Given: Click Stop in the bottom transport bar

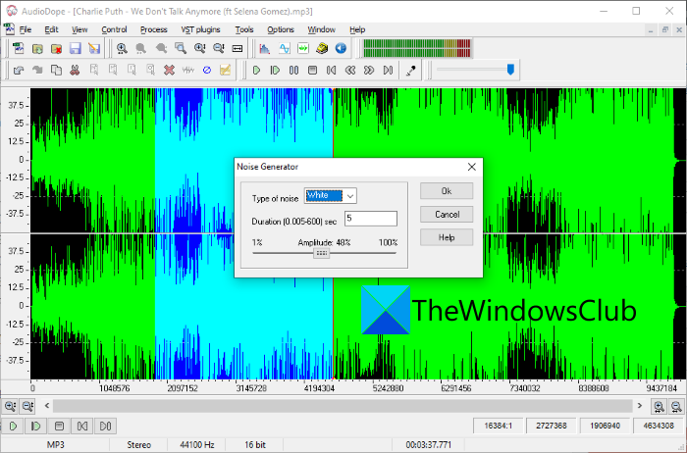Looking at the screenshot, I should [59, 426].
